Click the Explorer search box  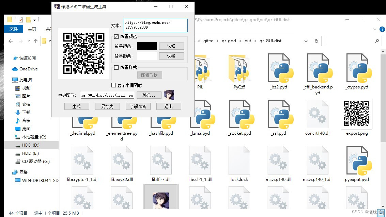click(x=354, y=41)
